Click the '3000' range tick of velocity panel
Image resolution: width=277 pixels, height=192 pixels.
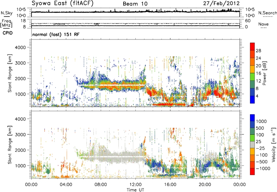coord(20,134)
